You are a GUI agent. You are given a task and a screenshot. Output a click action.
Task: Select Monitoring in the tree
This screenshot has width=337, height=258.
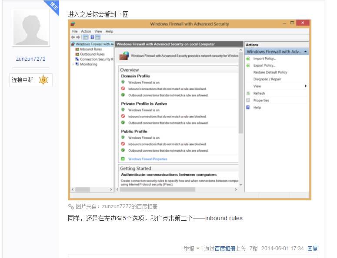click(89, 64)
